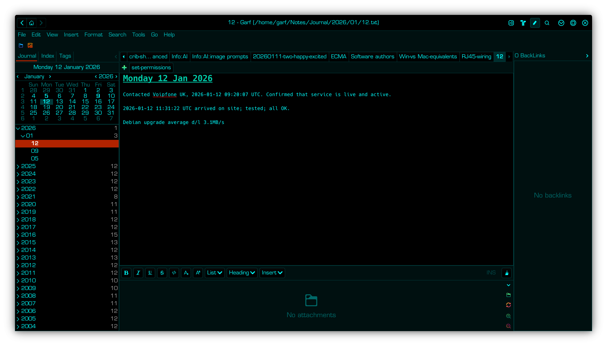Open the Heading dropdown

coord(242,273)
